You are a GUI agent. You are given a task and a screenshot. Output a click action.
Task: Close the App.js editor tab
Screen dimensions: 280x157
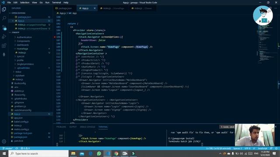94,8
